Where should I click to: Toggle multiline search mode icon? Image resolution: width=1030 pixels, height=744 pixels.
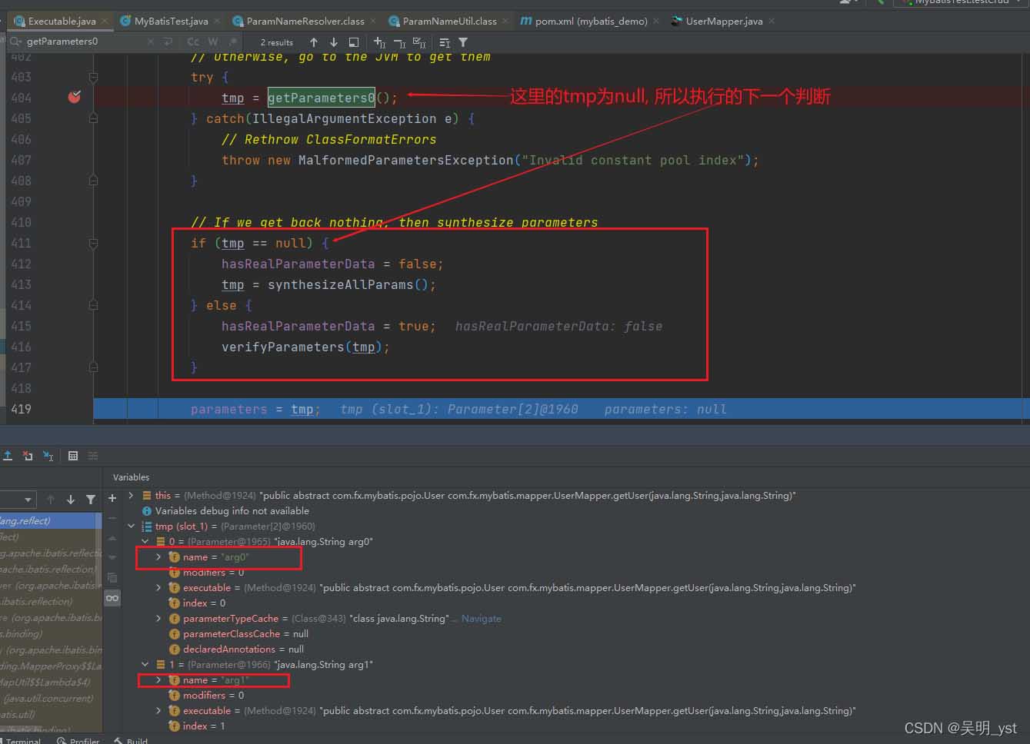click(445, 42)
